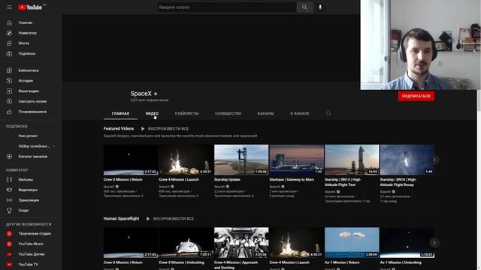Show next Human Spaceflight videos arrow
481x270 pixels.
tap(434, 243)
